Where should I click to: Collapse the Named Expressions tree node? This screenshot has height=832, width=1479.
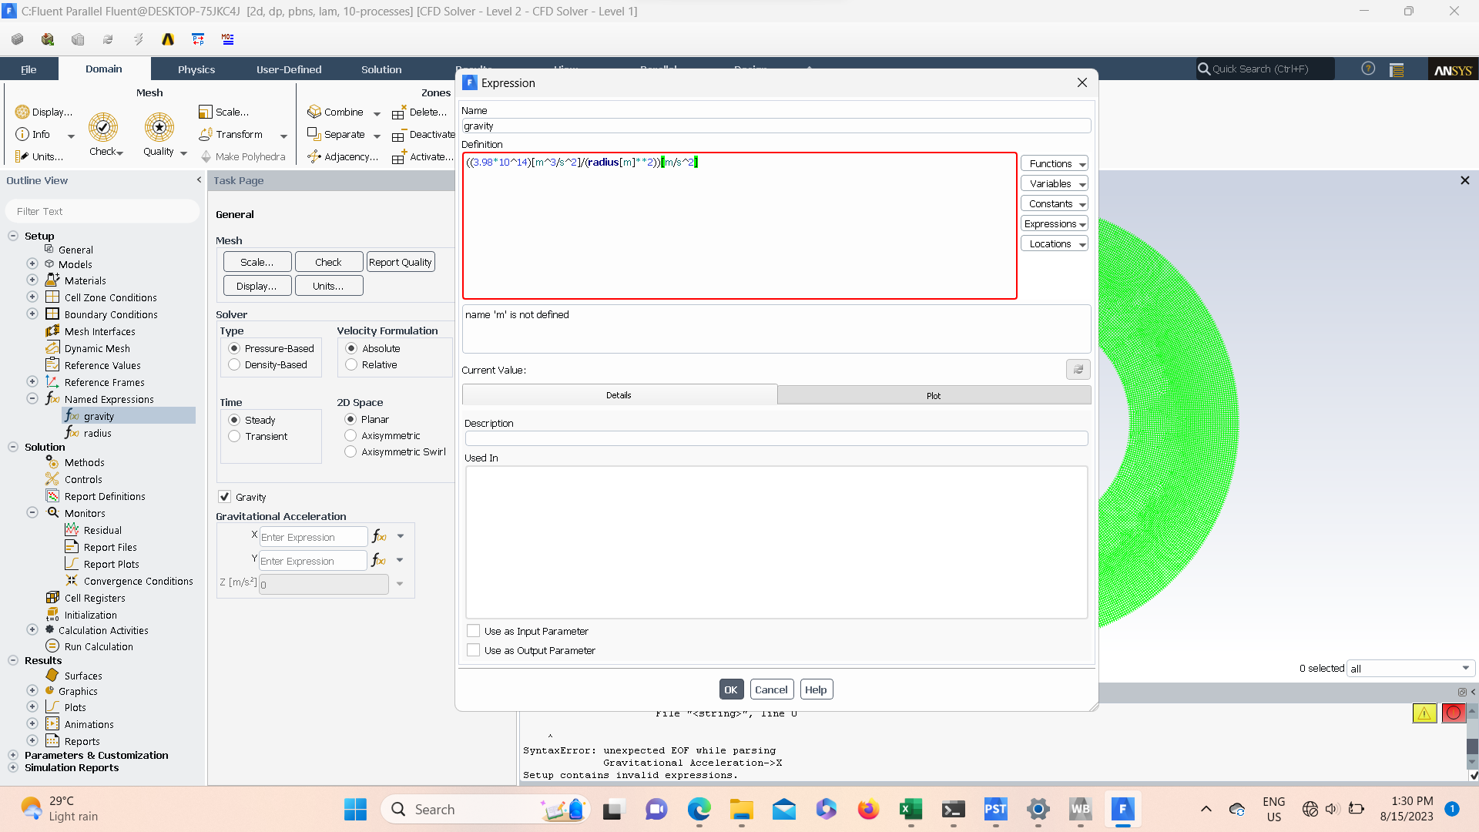point(32,398)
